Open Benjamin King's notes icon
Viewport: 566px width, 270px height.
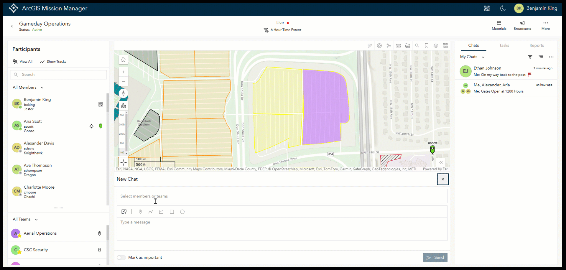point(101,104)
